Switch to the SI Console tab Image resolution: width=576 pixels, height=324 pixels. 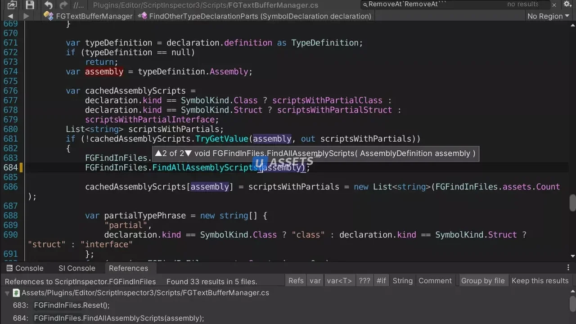(x=76, y=268)
